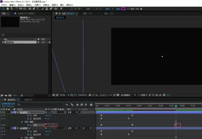
Task: Select the red-boxed keyframe on timeline
Action: pos(176,125)
